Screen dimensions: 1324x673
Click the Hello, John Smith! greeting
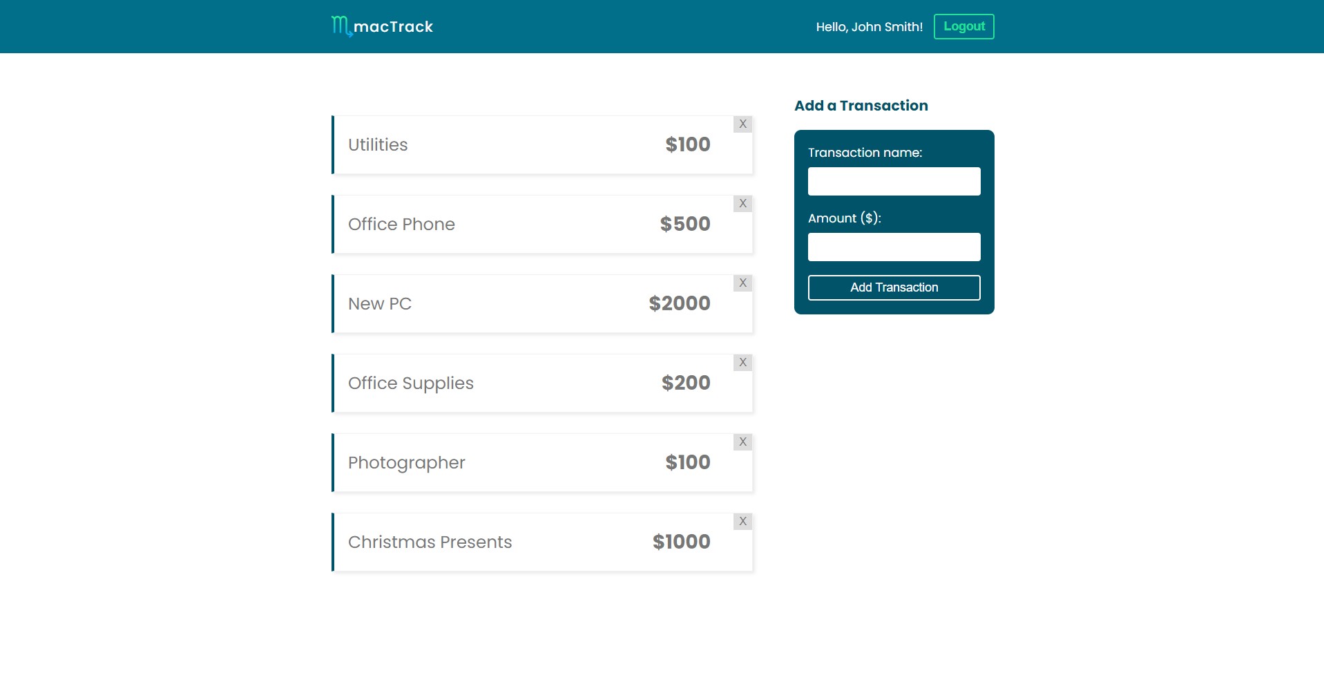(869, 27)
